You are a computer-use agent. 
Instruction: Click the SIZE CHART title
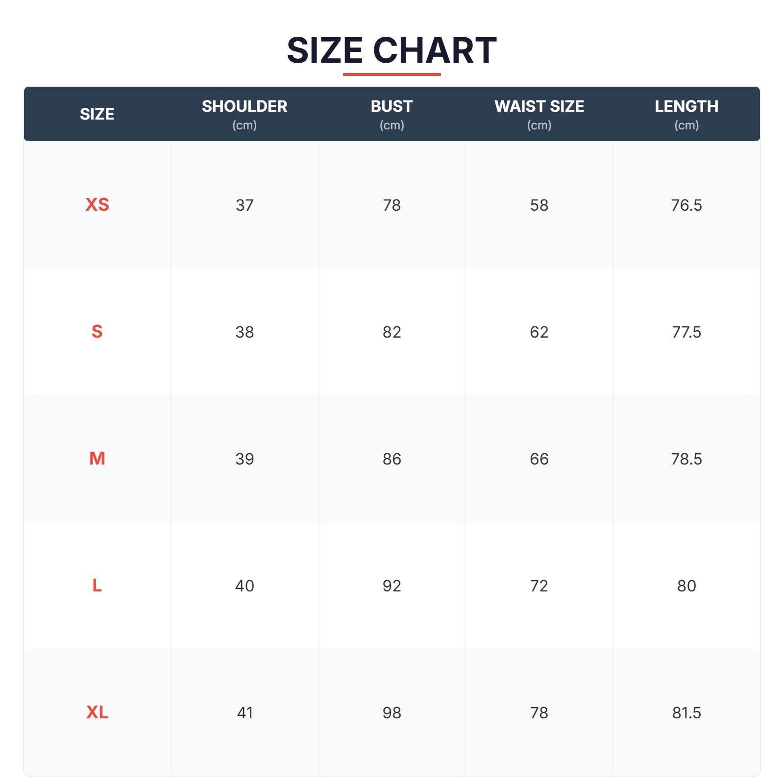click(x=392, y=50)
